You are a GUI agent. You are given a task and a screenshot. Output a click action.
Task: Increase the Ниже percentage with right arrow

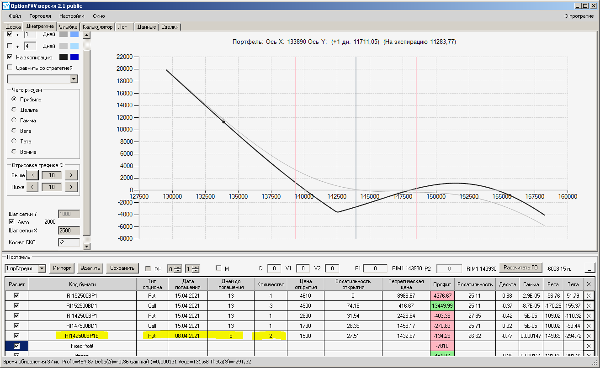tap(71, 187)
